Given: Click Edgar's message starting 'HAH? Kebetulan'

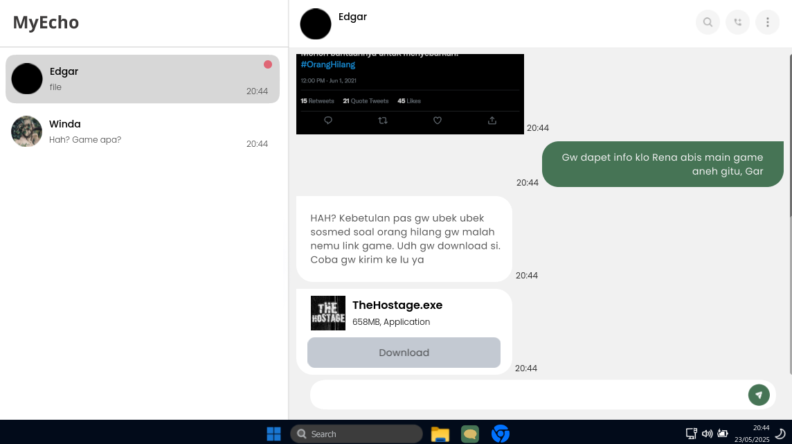Looking at the screenshot, I should 404,239.
